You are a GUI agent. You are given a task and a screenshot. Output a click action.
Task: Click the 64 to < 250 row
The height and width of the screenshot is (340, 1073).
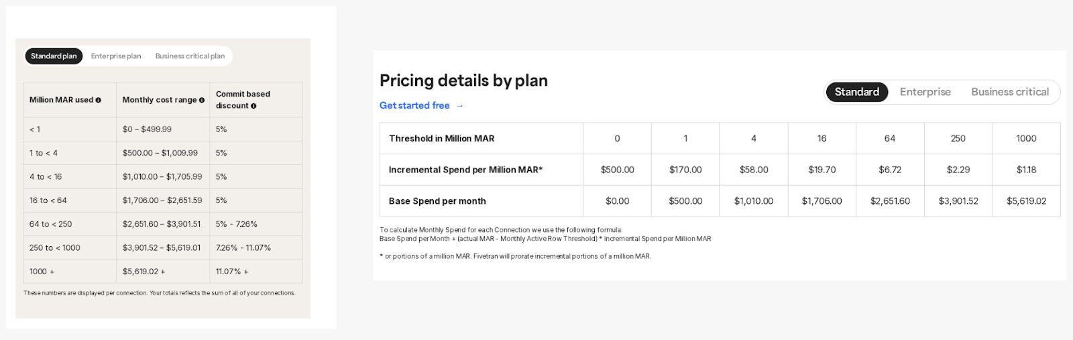coord(163,224)
